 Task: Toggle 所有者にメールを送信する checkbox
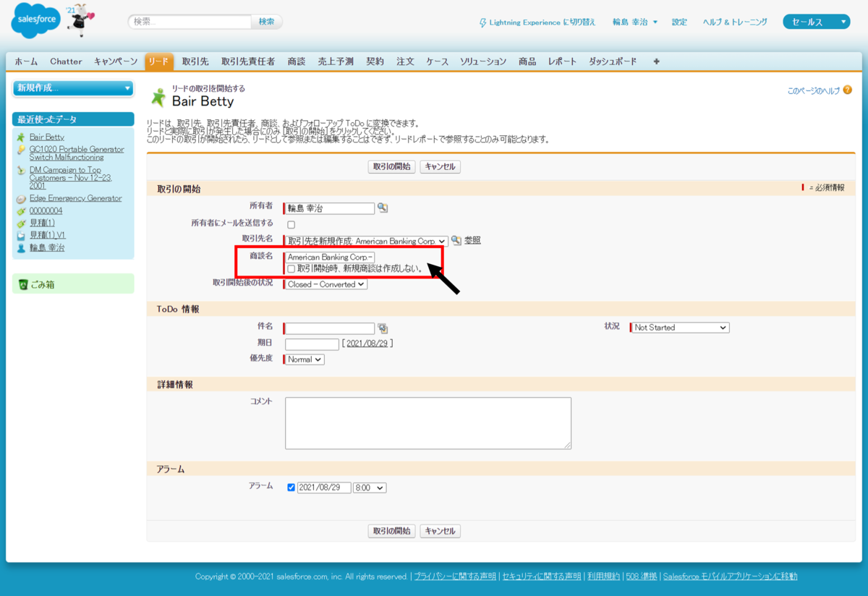(292, 224)
